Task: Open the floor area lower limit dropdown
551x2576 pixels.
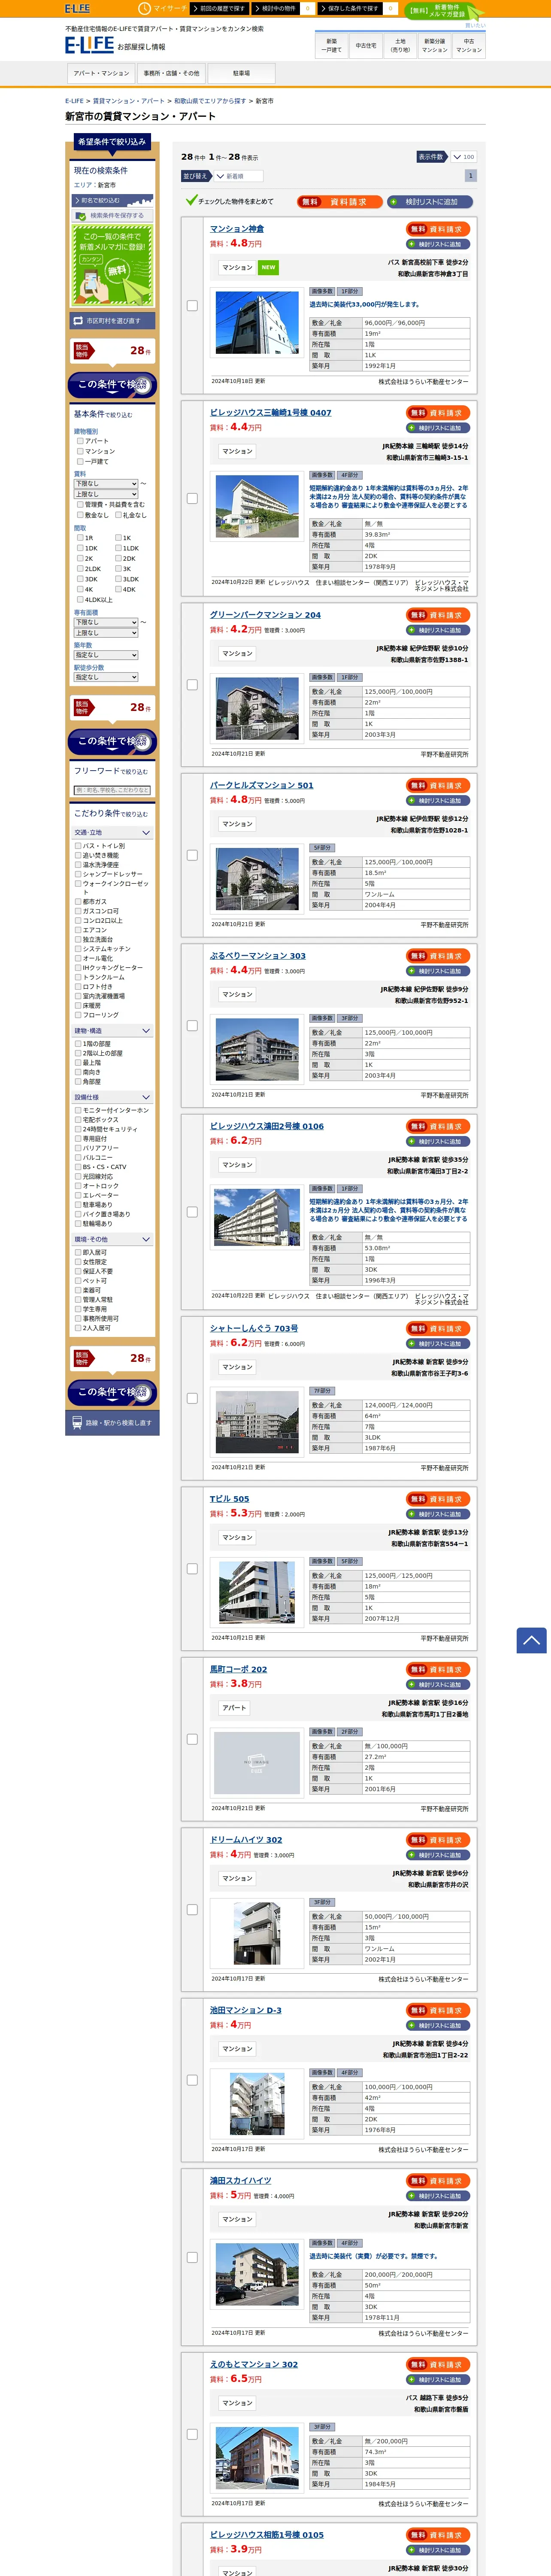Action: click(106, 622)
